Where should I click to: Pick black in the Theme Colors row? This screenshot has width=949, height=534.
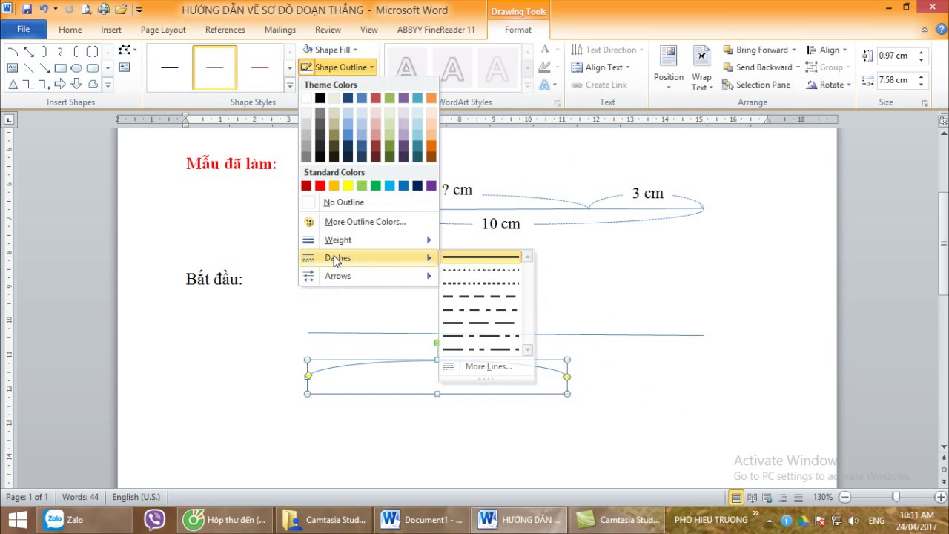pos(320,98)
